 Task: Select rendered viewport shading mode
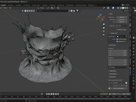tap(127, 8)
